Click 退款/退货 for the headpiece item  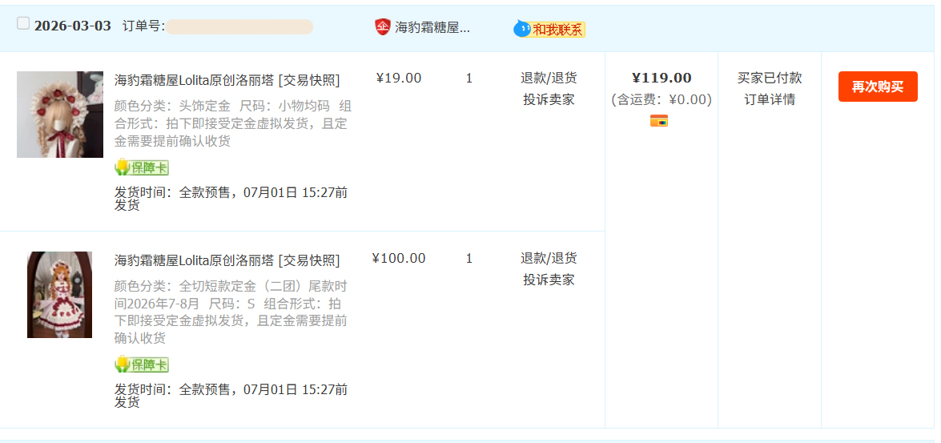coord(549,78)
